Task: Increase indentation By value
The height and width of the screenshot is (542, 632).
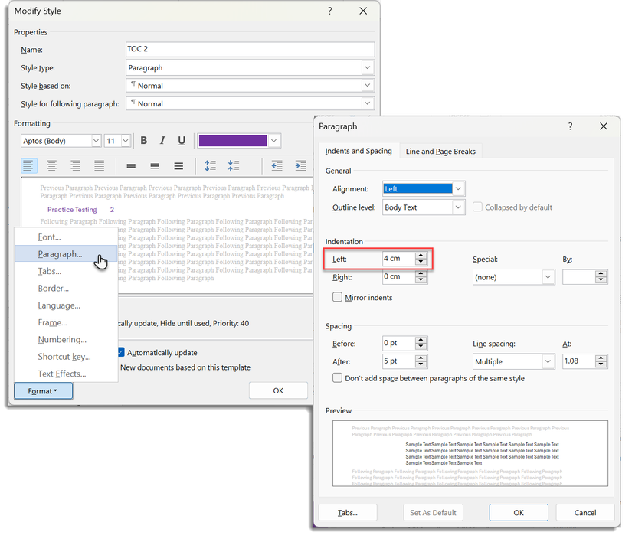Action: click(x=601, y=274)
